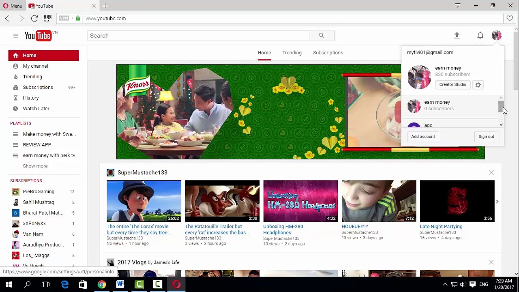Click the YouTube logo
519x292 pixels.
(x=39, y=36)
